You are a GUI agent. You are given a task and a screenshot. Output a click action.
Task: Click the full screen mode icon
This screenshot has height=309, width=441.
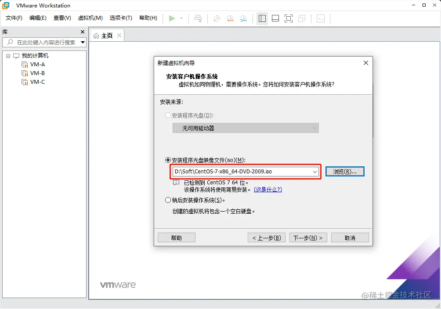(289, 18)
